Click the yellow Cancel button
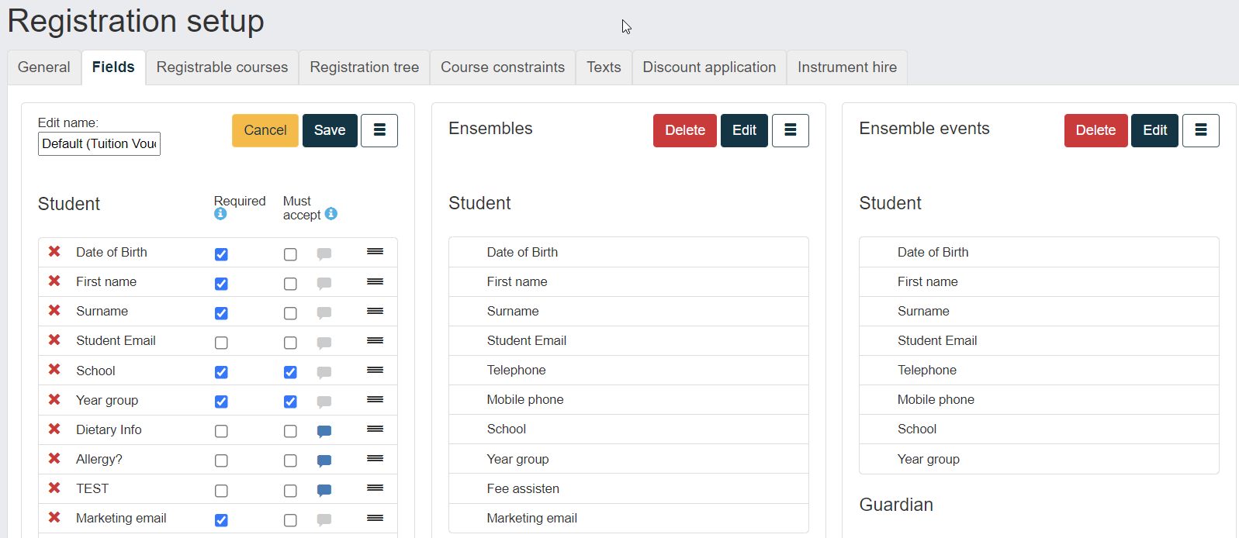1239x538 pixels. point(265,130)
